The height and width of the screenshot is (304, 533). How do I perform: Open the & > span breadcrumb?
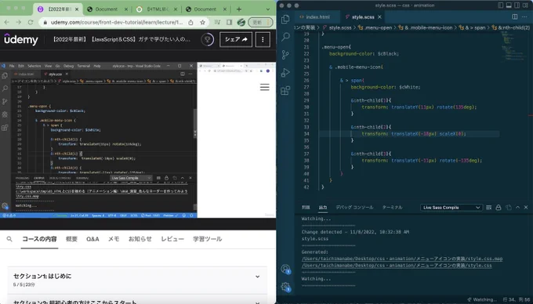[472, 27]
